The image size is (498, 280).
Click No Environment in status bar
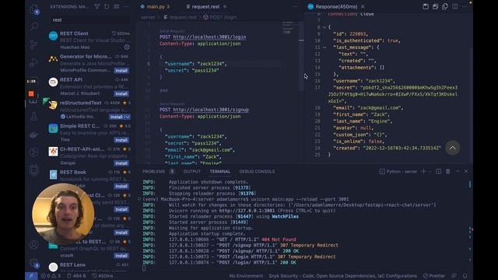[x=246, y=276]
